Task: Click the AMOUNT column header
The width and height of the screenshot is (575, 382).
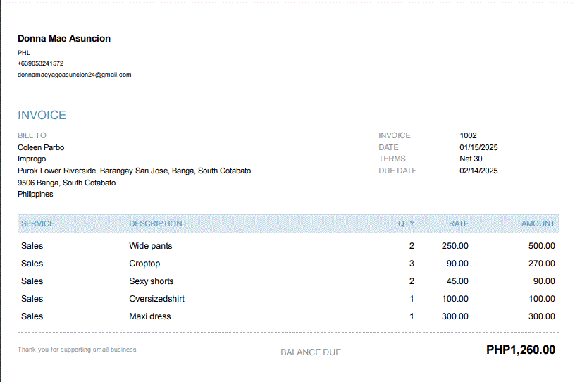Action: (538, 223)
